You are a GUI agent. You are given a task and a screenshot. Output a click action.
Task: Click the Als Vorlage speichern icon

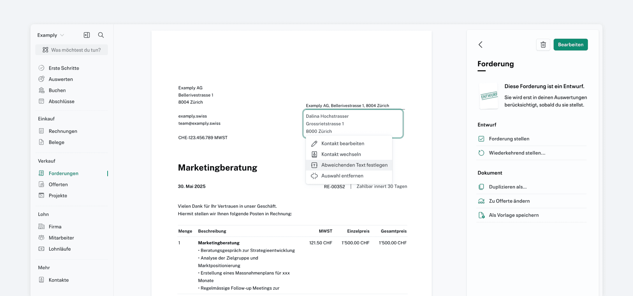click(x=481, y=215)
